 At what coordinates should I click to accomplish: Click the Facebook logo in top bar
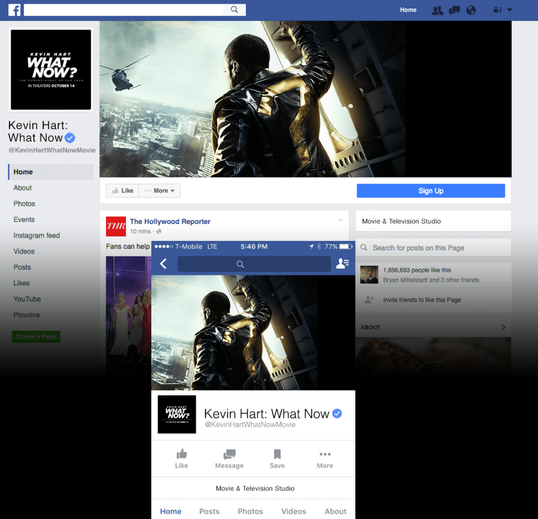coord(14,9)
